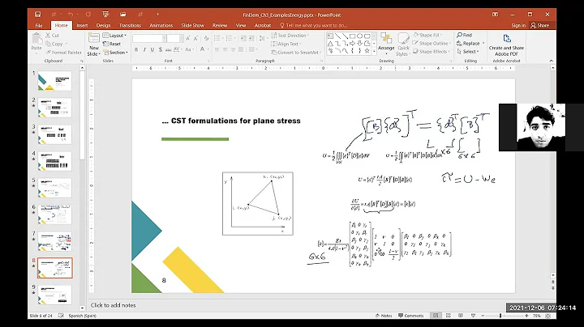Open Reading View from status bar
Screen dimensions: 584x327
pyautogui.click(x=461, y=316)
